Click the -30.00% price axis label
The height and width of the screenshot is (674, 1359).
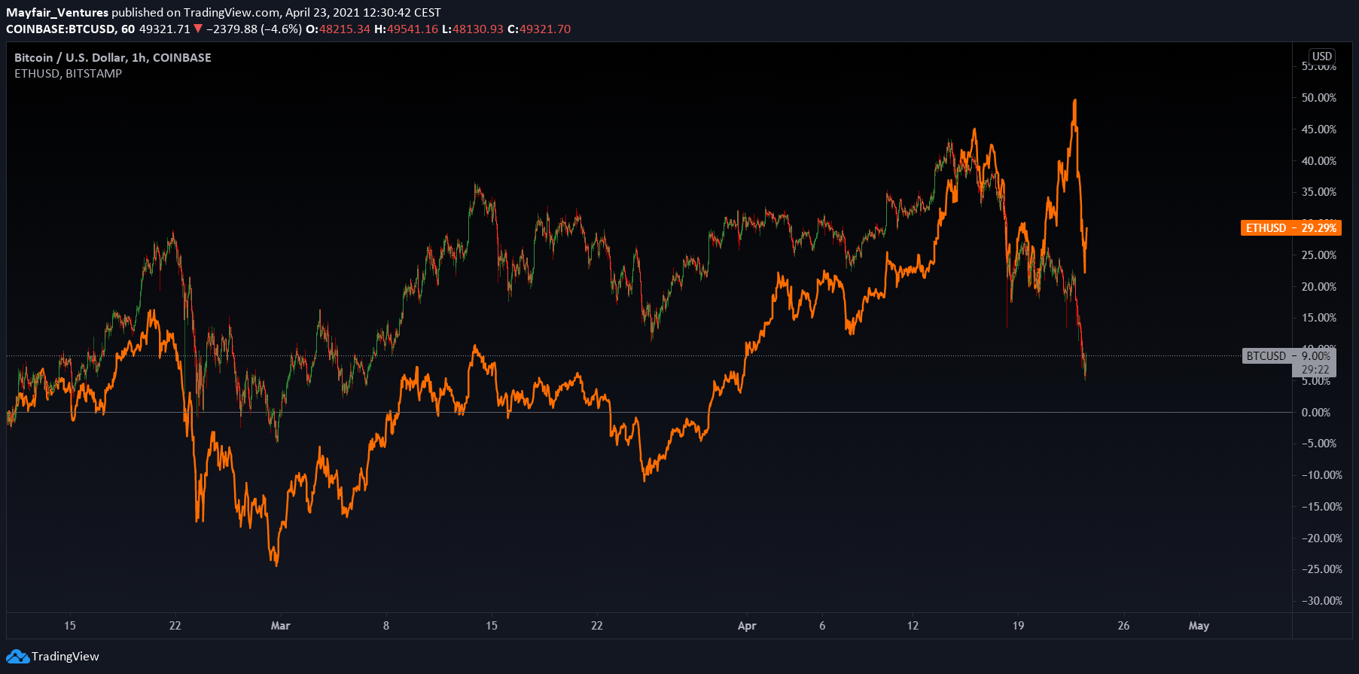point(1322,601)
